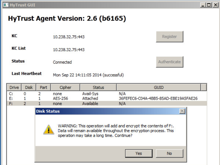This screenshot has height=165, width=220.
Task: Select the C: drive row
Action: click(107, 94)
